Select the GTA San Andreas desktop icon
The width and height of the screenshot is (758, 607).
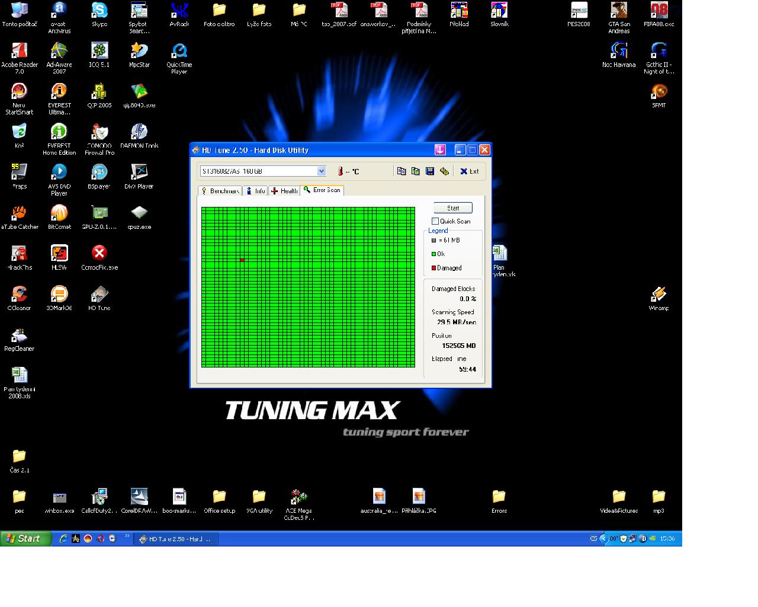click(x=619, y=18)
